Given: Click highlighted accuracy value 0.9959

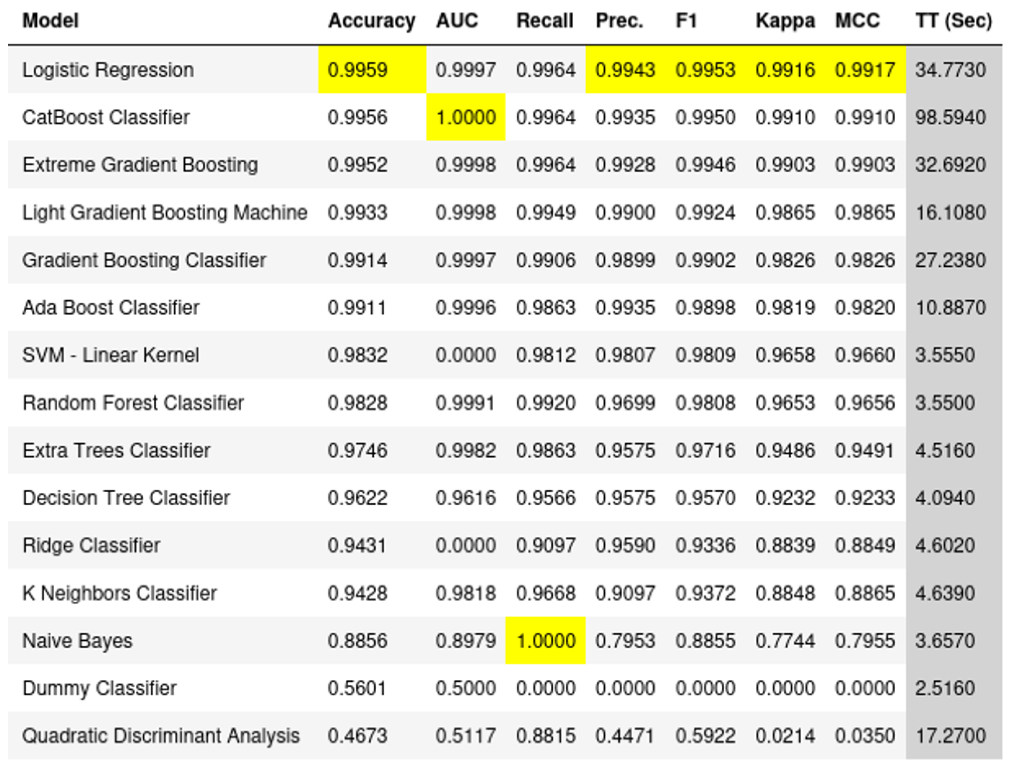Looking at the screenshot, I should click(358, 70).
